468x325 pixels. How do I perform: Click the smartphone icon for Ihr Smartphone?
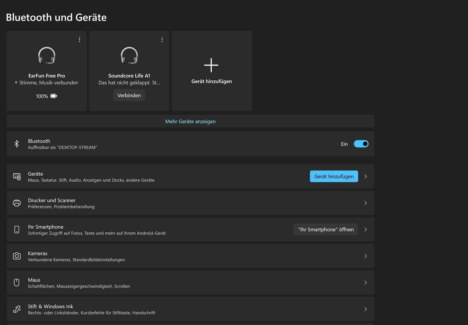tap(17, 229)
